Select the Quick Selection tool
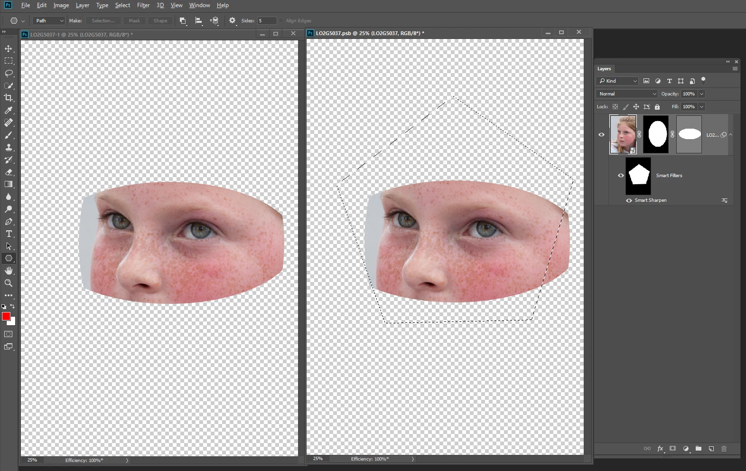746x471 pixels. tap(9, 85)
